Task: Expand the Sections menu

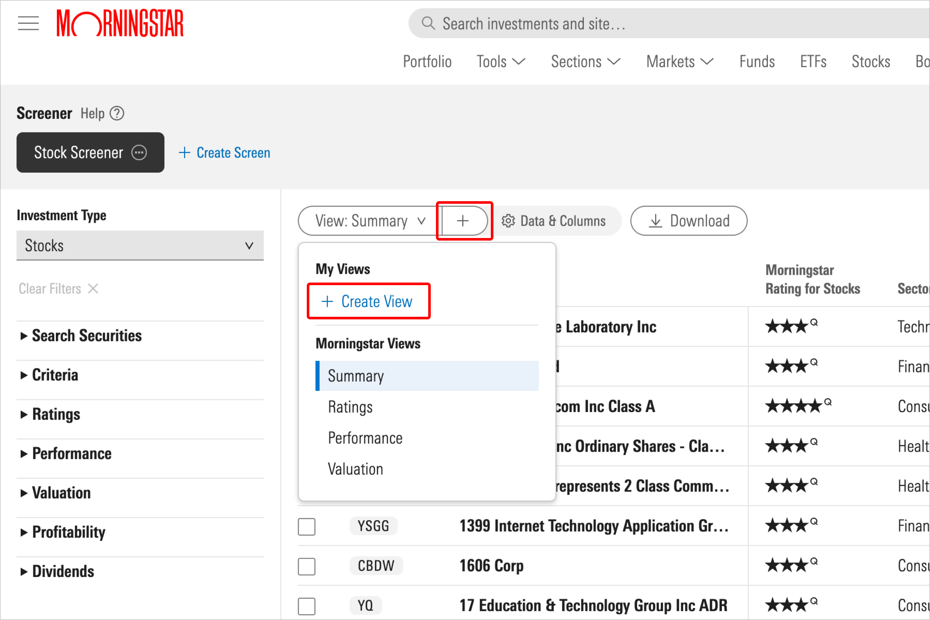Action: coord(585,62)
